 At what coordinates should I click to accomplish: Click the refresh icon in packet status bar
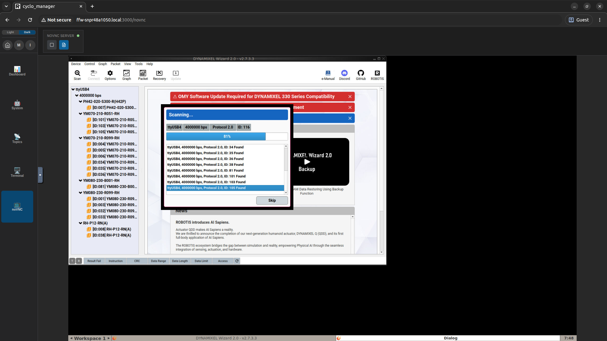[237, 261]
